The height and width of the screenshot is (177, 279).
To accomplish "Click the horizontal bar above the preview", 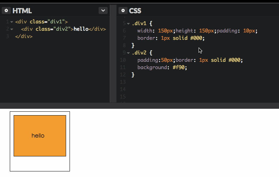I will pos(139,105).
